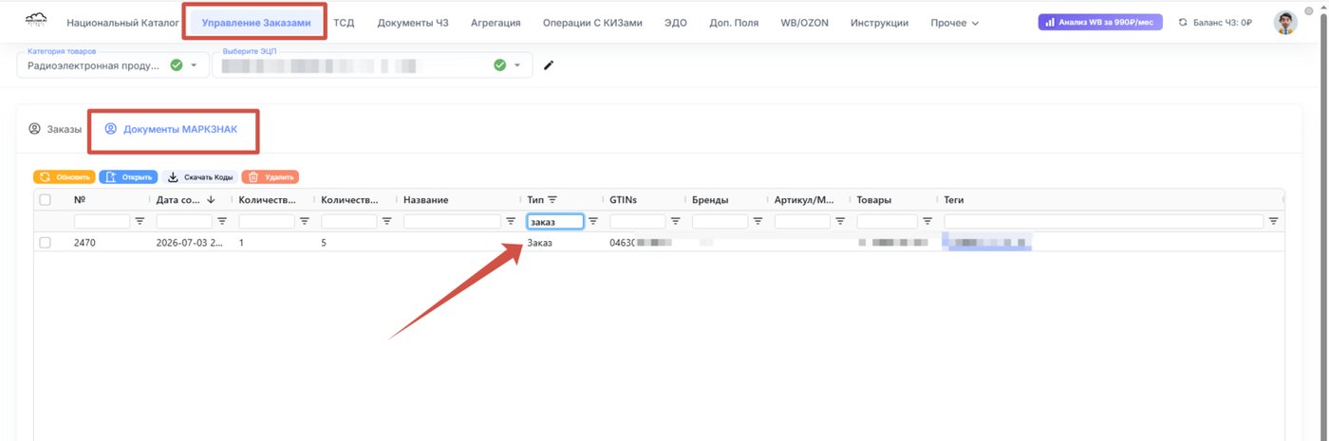The image size is (1329, 441).
Task: Toggle the select-all checkbox in table header
Action: pyautogui.click(x=46, y=200)
